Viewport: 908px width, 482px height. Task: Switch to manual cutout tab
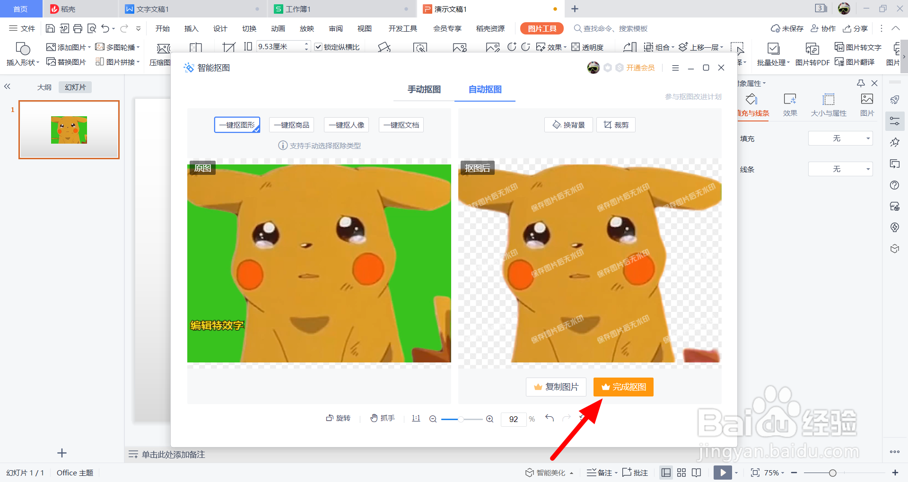[x=424, y=89]
